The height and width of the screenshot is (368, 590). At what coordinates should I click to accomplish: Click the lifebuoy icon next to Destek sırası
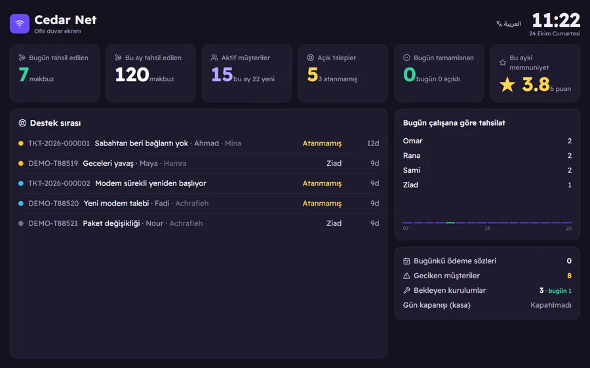[22, 123]
